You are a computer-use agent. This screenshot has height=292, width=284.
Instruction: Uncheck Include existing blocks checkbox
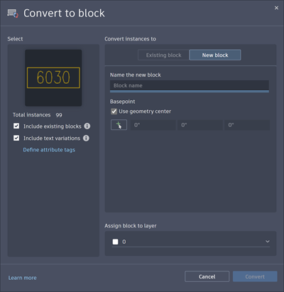(x=16, y=126)
